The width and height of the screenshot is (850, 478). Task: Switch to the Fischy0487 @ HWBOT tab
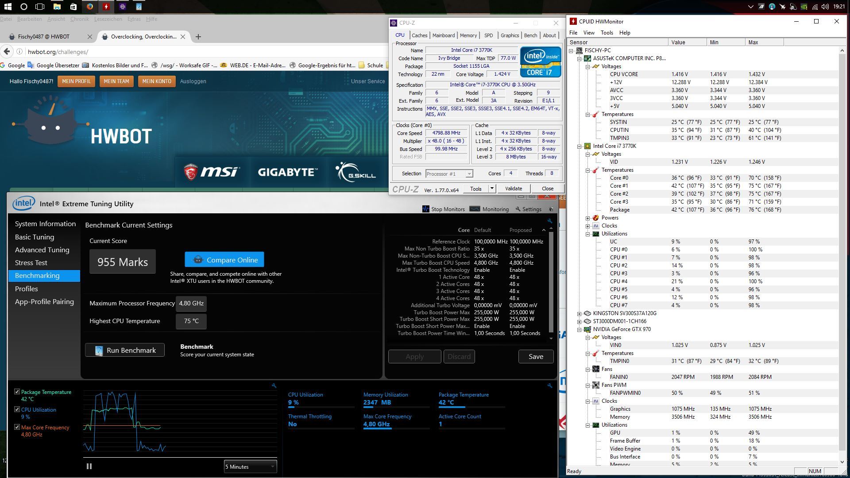pos(43,37)
